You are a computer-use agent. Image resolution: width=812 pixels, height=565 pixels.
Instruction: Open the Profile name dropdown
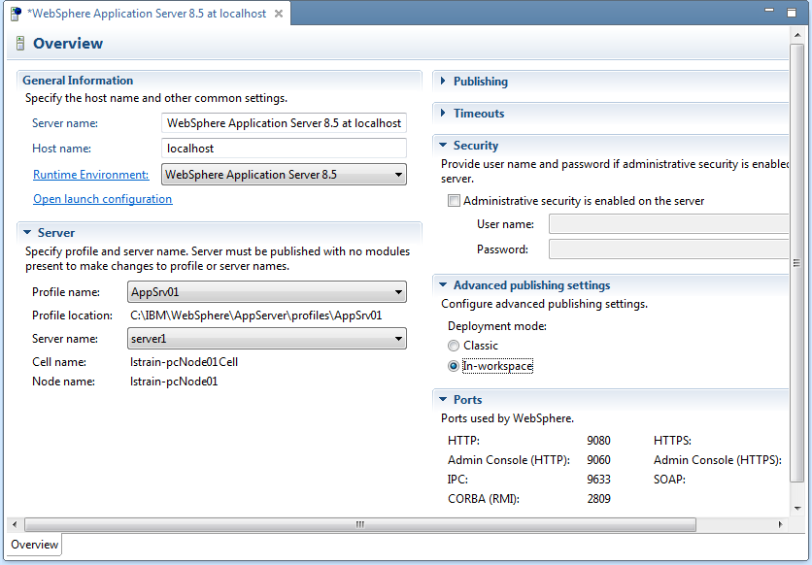398,292
